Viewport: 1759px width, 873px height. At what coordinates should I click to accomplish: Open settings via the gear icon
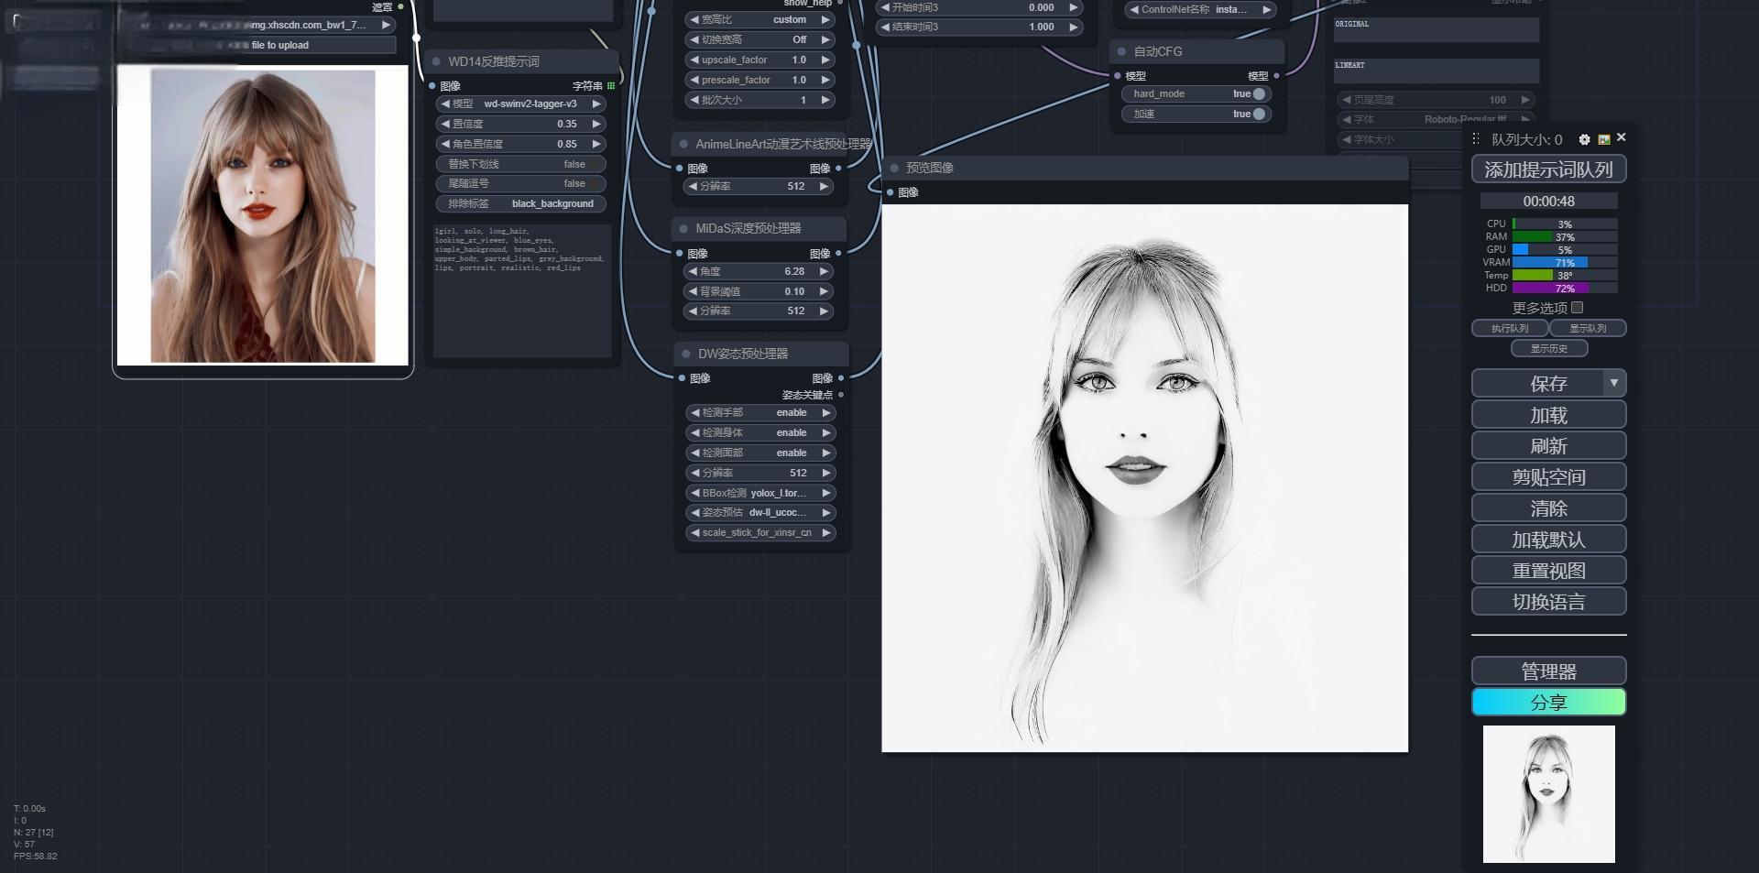1584,139
